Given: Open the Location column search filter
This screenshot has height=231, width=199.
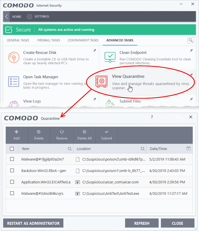Looking at the screenshot, I should [x=143, y=149].
